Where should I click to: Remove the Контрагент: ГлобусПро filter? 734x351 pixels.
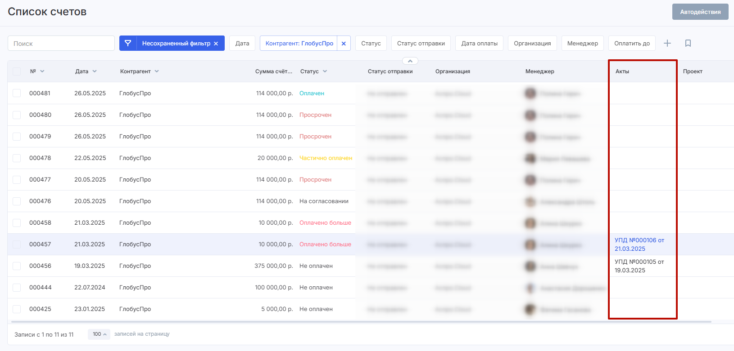[344, 44]
